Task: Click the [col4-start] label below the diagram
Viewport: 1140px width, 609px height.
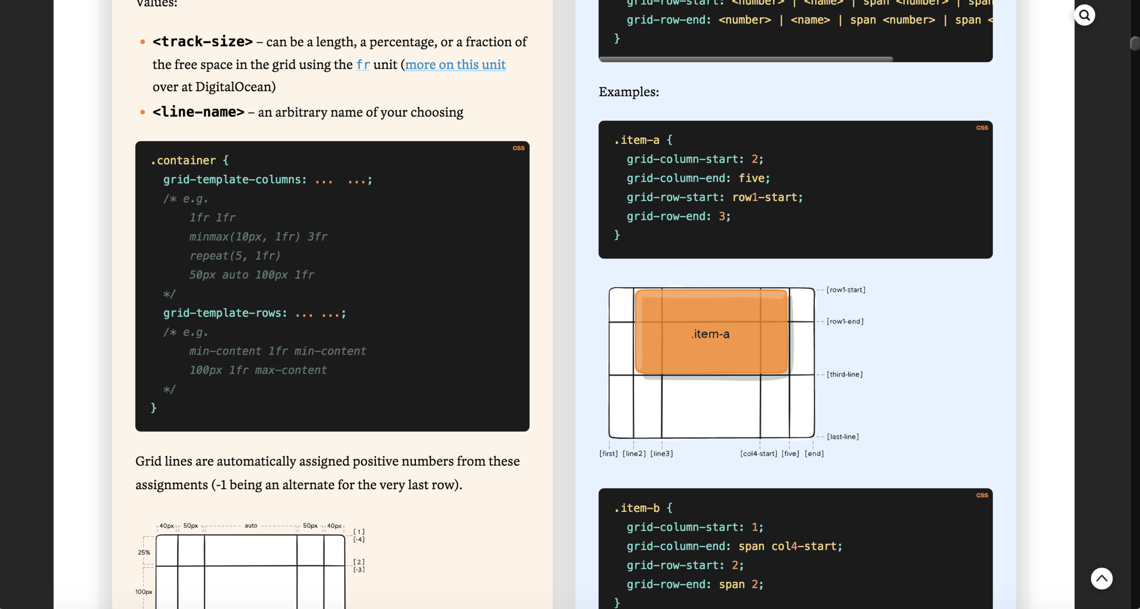Action: pyautogui.click(x=759, y=454)
